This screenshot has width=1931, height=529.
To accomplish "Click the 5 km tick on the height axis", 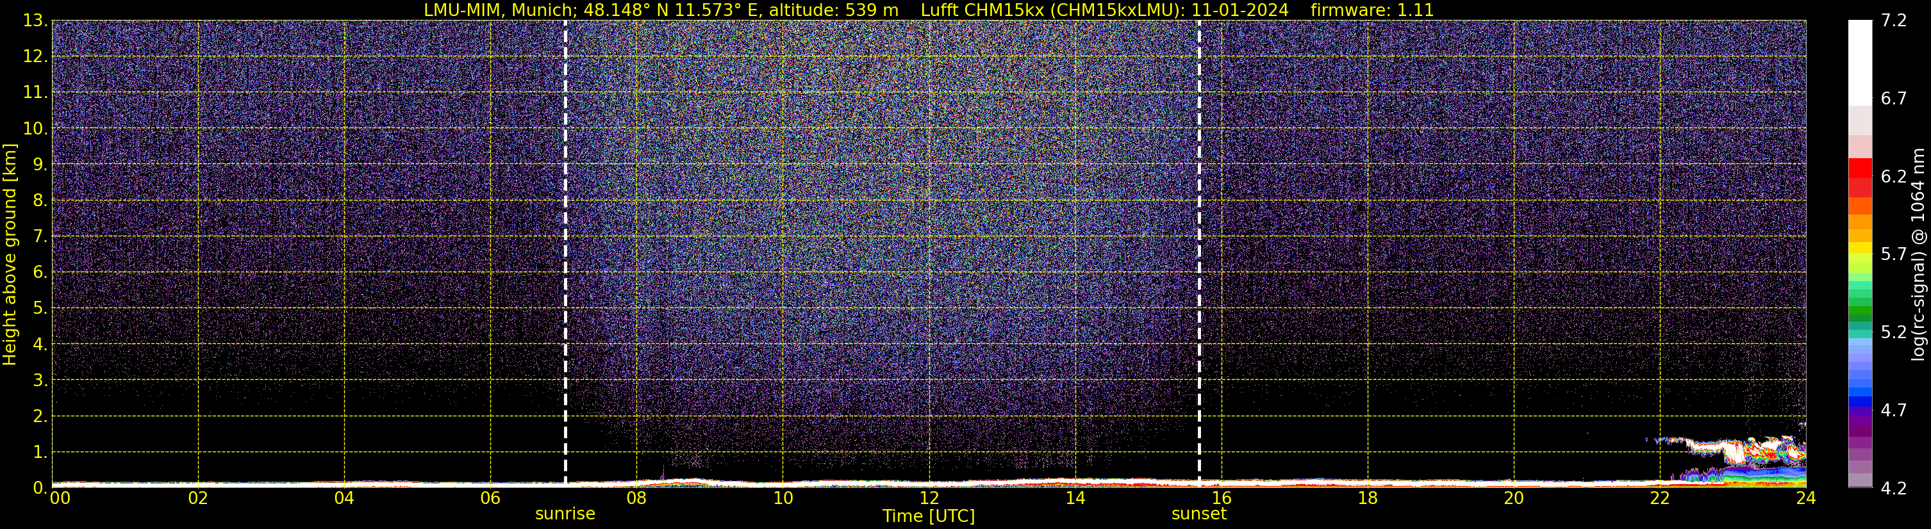I will tap(38, 309).
